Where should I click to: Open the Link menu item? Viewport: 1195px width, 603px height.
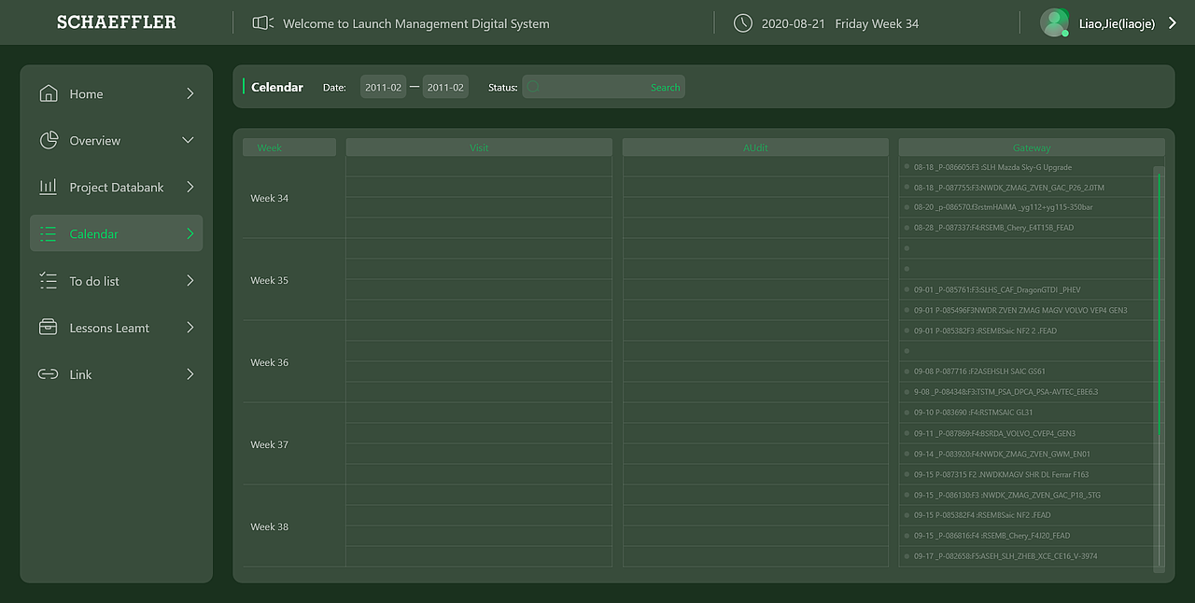click(x=117, y=374)
